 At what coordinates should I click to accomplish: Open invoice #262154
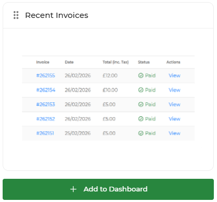(46, 90)
